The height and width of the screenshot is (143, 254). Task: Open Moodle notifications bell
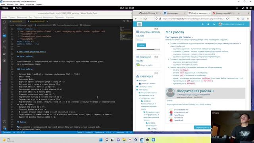tap(208, 24)
